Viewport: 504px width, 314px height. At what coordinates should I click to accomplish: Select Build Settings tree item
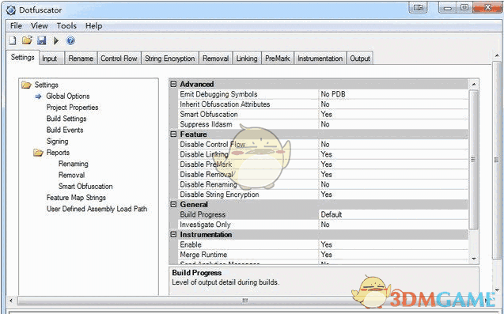[x=66, y=119]
